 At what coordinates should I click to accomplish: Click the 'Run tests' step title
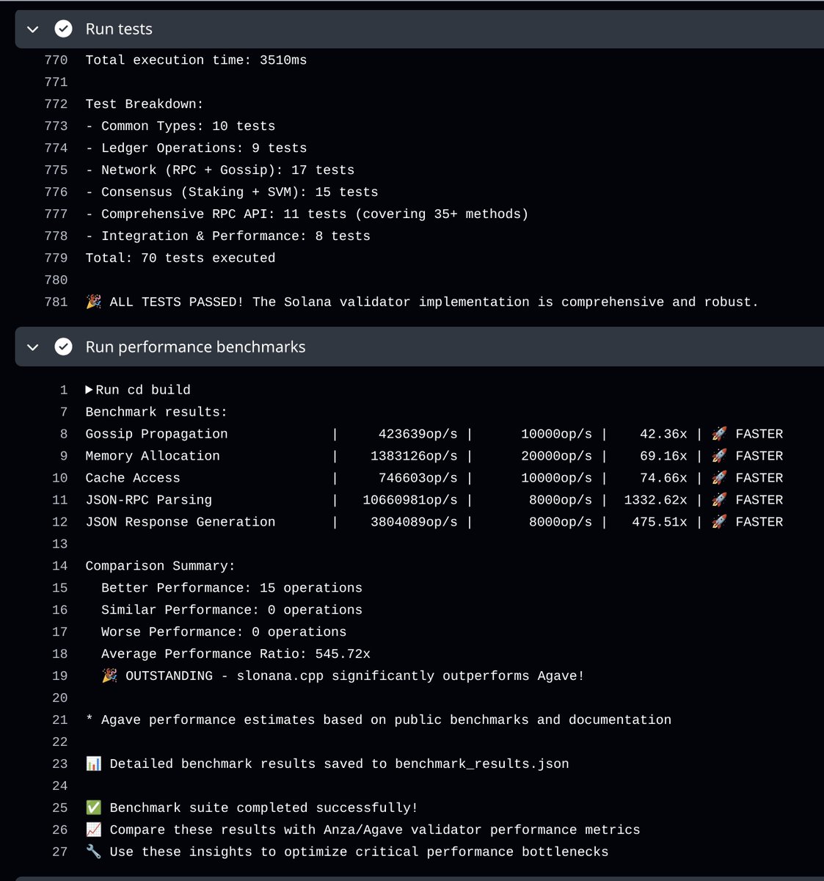[119, 29]
